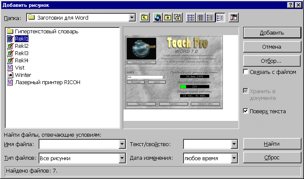
Task: Click the title bar Help question button
Action: click(x=291, y=5)
